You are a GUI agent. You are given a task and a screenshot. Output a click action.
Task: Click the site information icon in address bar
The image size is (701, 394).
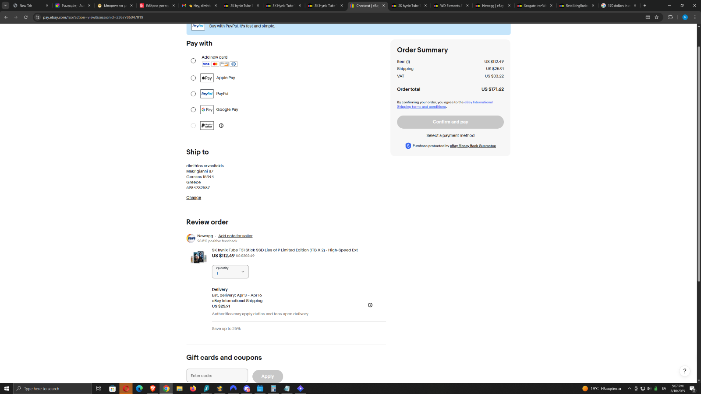tap(37, 18)
